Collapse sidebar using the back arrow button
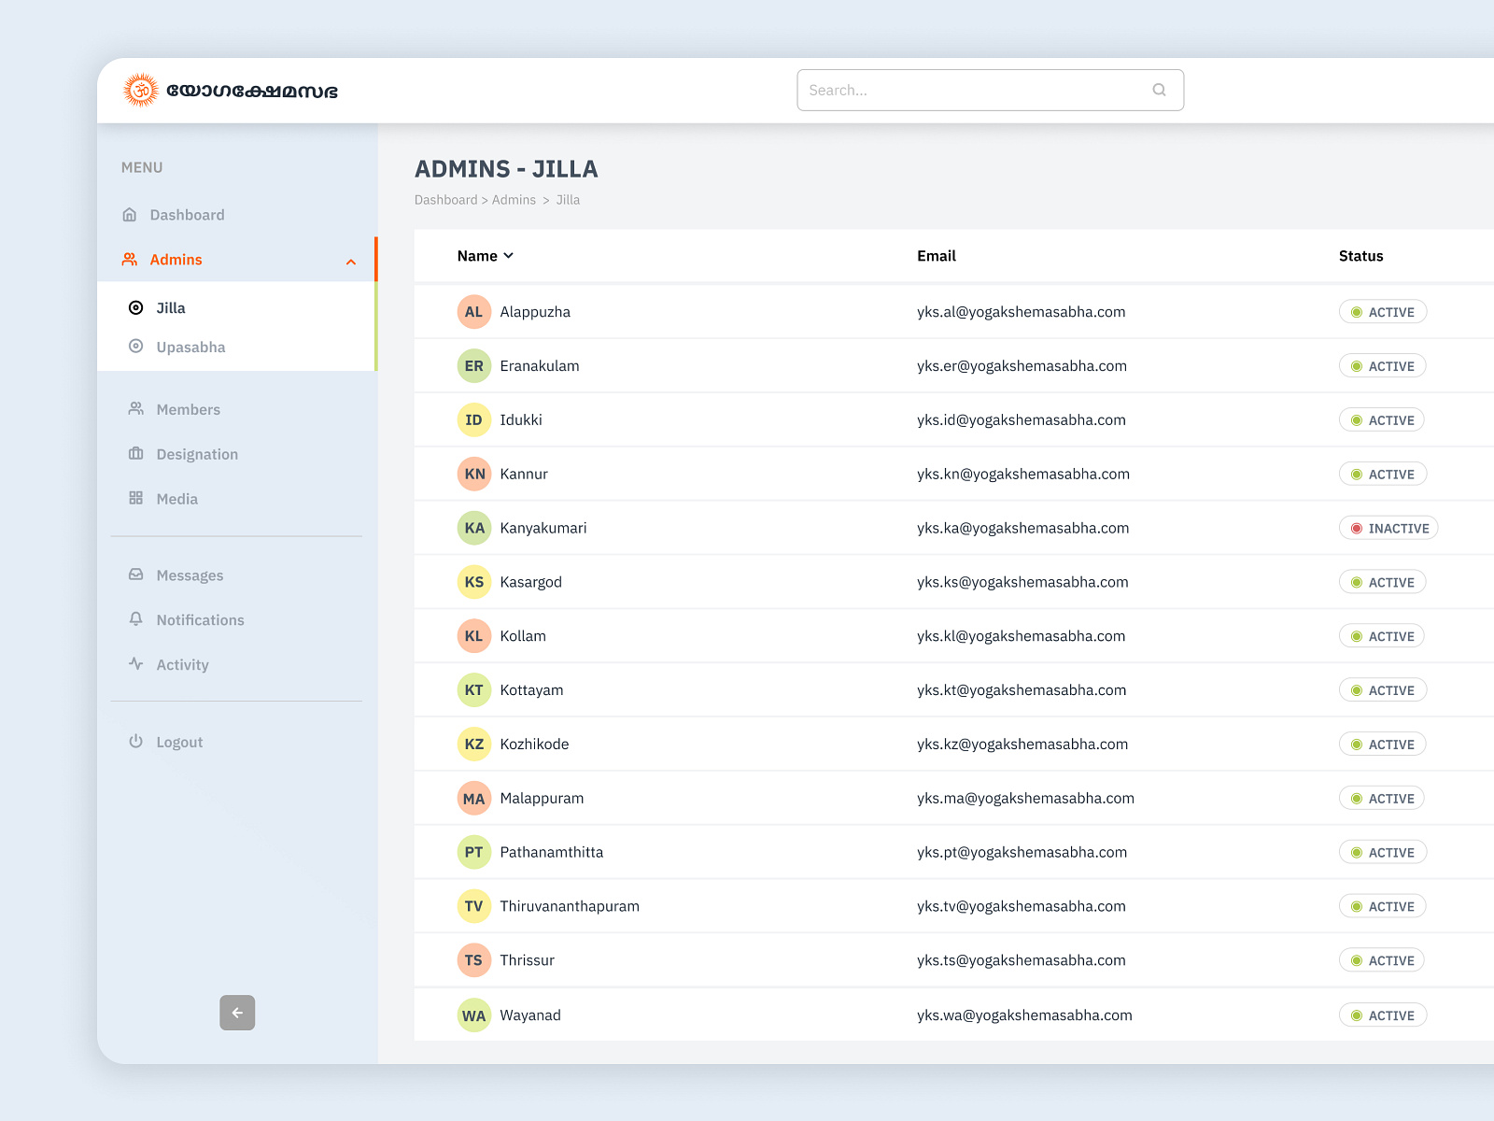1494x1121 pixels. [237, 1013]
